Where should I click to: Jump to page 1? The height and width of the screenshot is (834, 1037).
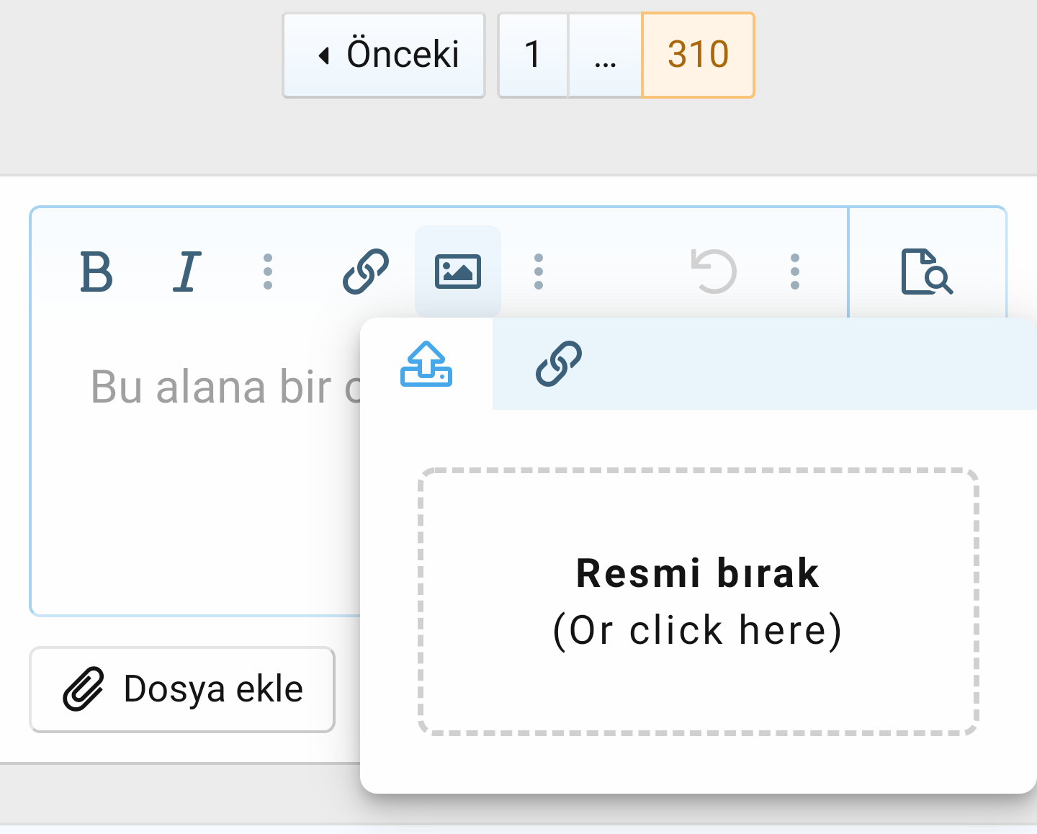click(x=533, y=55)
